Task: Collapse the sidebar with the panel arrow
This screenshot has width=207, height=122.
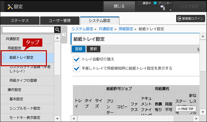Action: (64, 35)
